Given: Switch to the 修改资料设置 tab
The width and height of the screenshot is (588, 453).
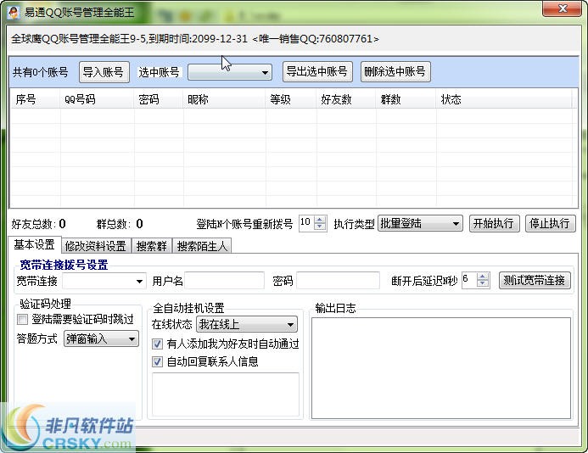Looking at the screenshot, I should pos(96,246).
